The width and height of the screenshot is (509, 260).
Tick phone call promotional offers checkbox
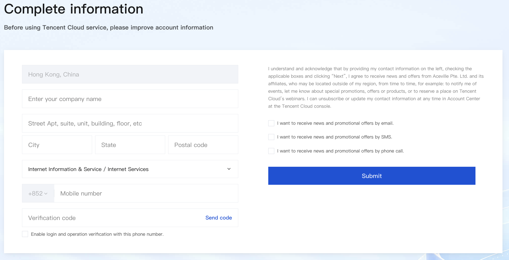pos(271,151)
